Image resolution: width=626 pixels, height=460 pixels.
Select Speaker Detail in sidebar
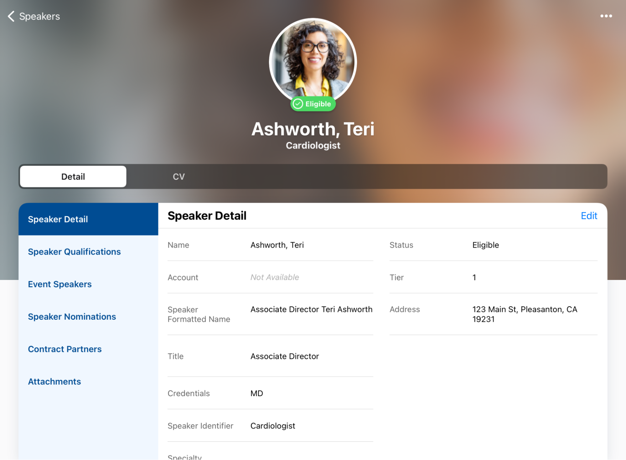(58, 219)
